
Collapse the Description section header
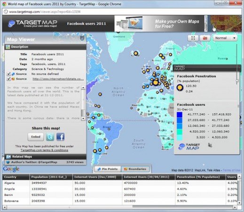tap(45, 47)
